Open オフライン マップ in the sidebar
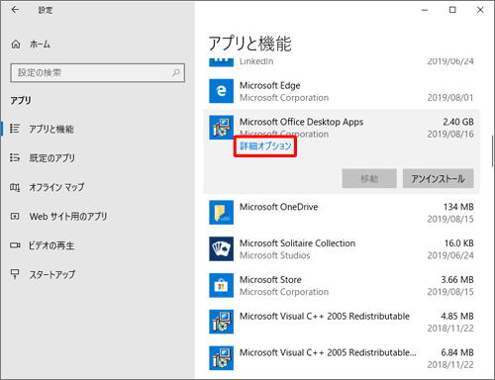This screenshot has width=495, height=380. pyautogui.click(x=56, y=187)
